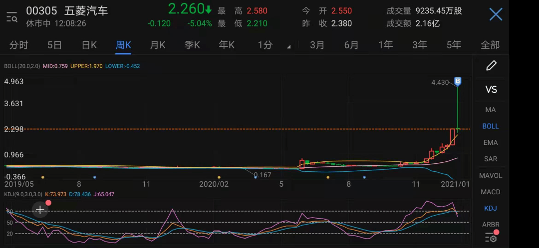Tap the round plus floating button
Viewport: 539px width, 248px height.
40,210
